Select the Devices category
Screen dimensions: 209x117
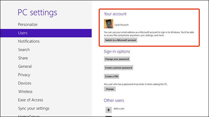coord(25,83)
